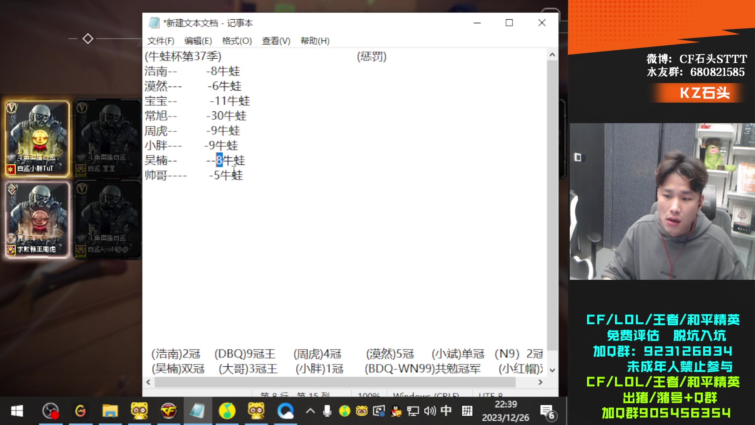Image resolution: width=755 pixels, height=425 pixels.
Task: Open the 文件(F) menu in Notepad
Action: [x=160, y=41]
